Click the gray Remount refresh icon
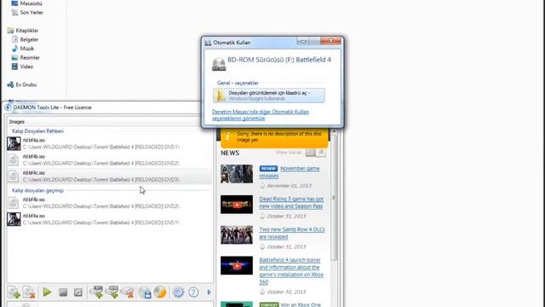 point(77,292)
